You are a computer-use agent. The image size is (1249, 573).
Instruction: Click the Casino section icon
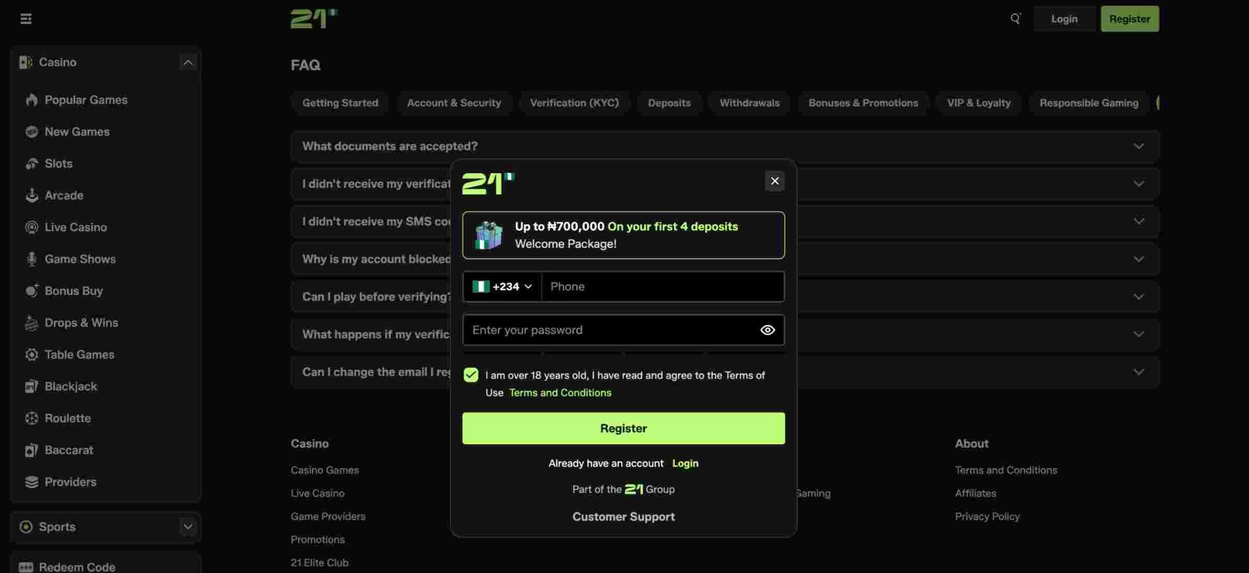(x=26, y=62)
